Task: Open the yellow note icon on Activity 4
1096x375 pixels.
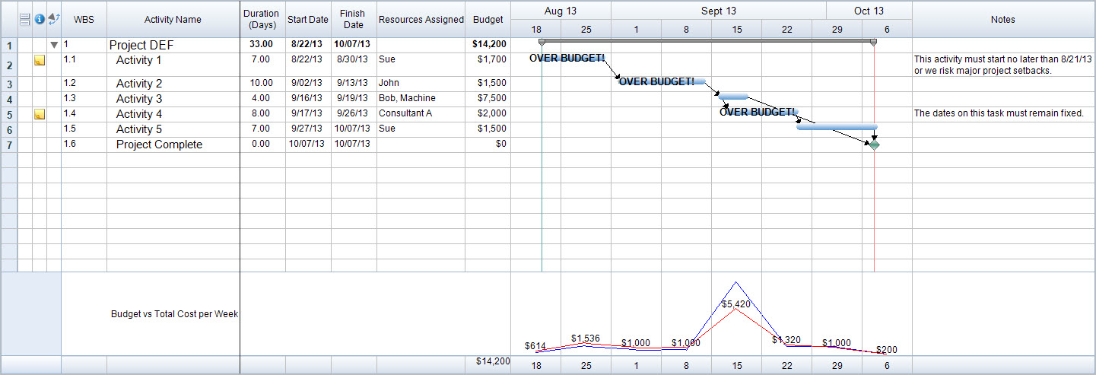Action: [40, 114]
